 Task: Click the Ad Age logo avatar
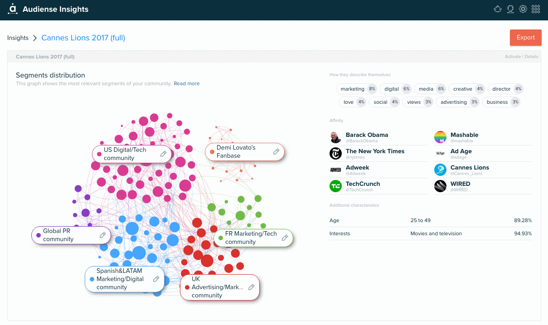(440, 154)
